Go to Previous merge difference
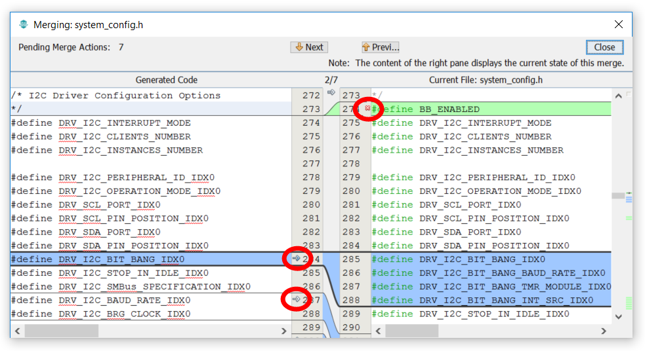 tap(381, 47)
